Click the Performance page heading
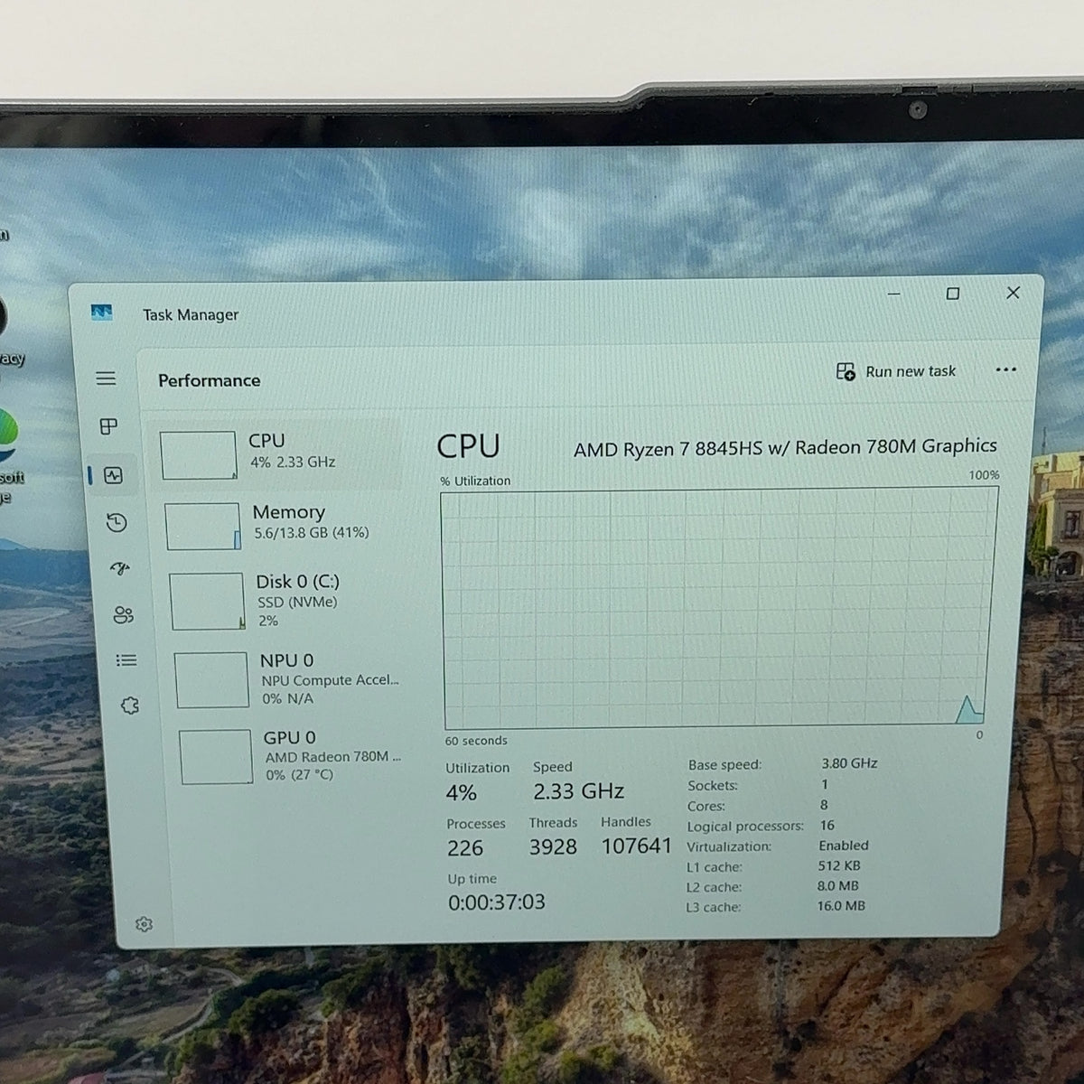 click(210, 380)
